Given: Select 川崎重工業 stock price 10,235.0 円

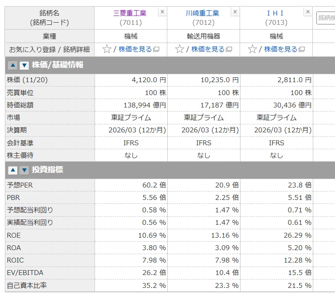Looking at the screenshot, I should 220,80.
